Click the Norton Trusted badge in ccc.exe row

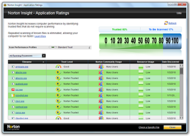pyautogui.click(x=58, y=90)
